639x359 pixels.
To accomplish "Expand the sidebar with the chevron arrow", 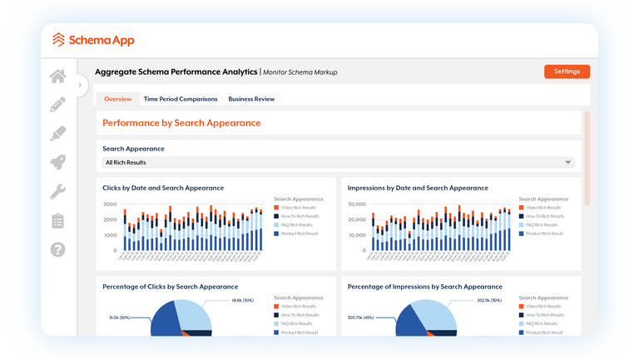I will click(x=80, y=85).
